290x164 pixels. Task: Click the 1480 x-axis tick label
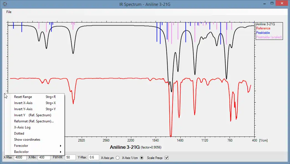180,140
